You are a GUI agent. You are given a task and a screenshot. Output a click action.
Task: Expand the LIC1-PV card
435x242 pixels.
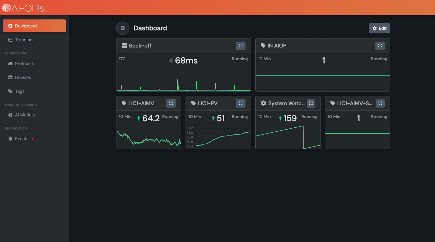[241, 103]
